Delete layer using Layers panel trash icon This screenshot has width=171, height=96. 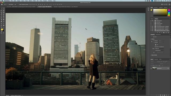click(x=168, y=95)
